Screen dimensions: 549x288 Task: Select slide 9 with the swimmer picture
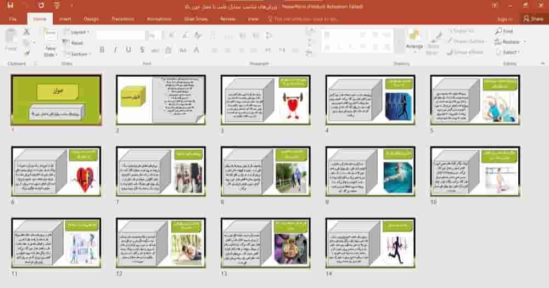click(x=371, y=172)
